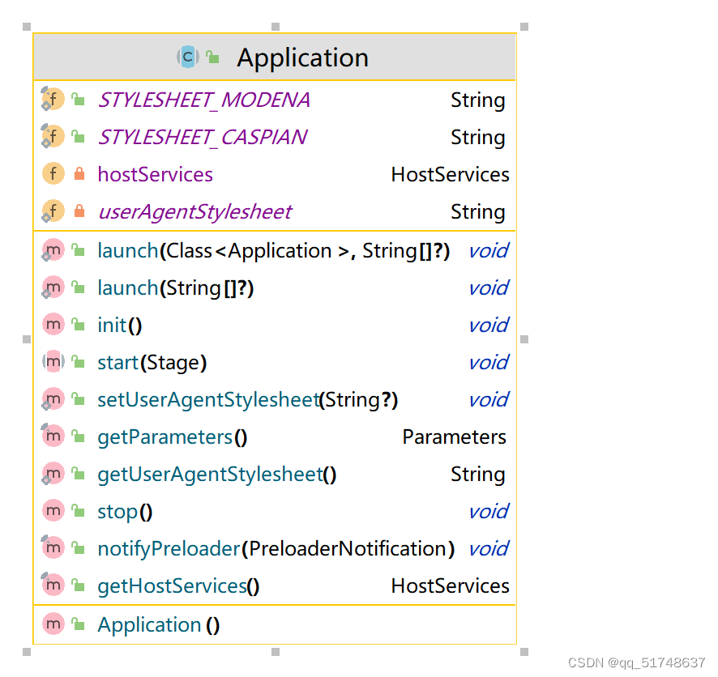Click the method icon beside launch
Viewport: 718px width, 677px height.
coord(53,250)
